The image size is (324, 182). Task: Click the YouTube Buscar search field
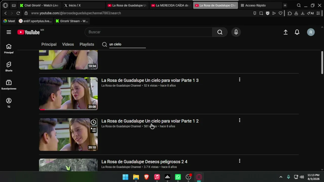[148, 32]
